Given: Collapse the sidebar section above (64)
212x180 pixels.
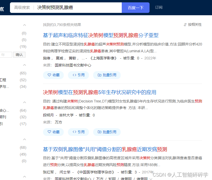Looking at the screenshot, I should point(24,102).
